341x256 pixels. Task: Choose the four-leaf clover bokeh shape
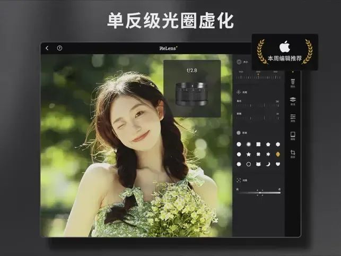tap(258, 154)
